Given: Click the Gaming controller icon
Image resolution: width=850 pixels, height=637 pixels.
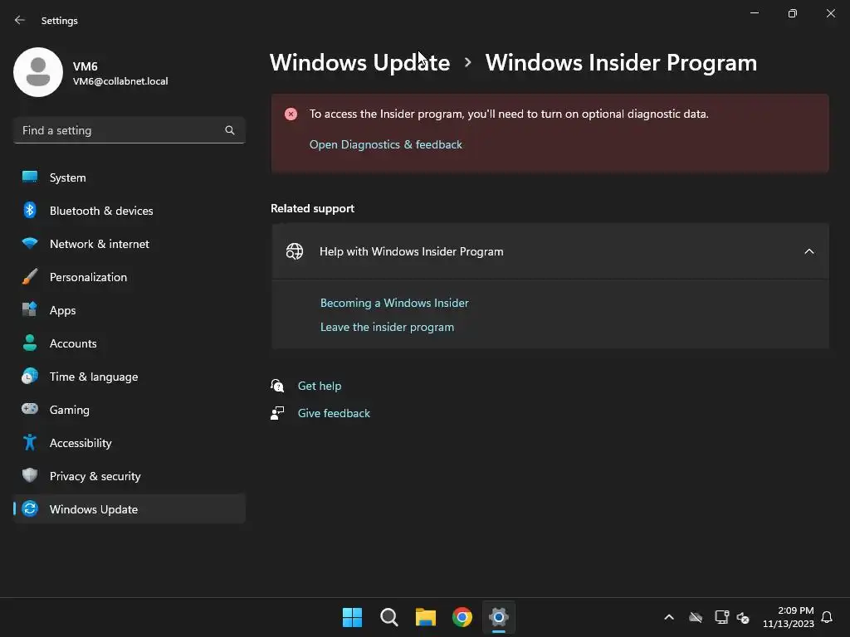Looking at the screenshot, I should click(x=30, y=409).
